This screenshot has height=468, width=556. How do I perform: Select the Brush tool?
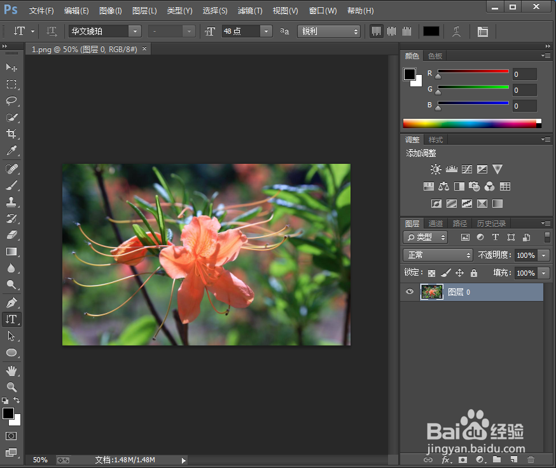tap(11, 185)
